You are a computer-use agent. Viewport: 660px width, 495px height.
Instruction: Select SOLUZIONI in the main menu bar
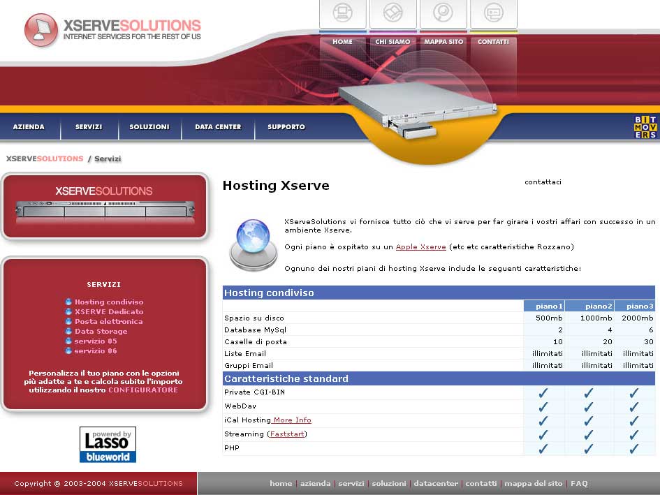pyautogui.click(x=149, y=126)
